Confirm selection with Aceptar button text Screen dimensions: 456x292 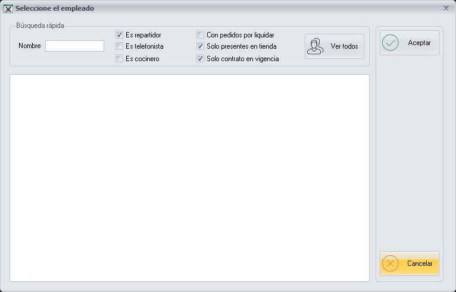419,43
